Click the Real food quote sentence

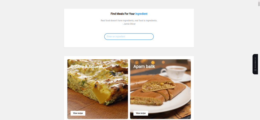click(129, 21)
